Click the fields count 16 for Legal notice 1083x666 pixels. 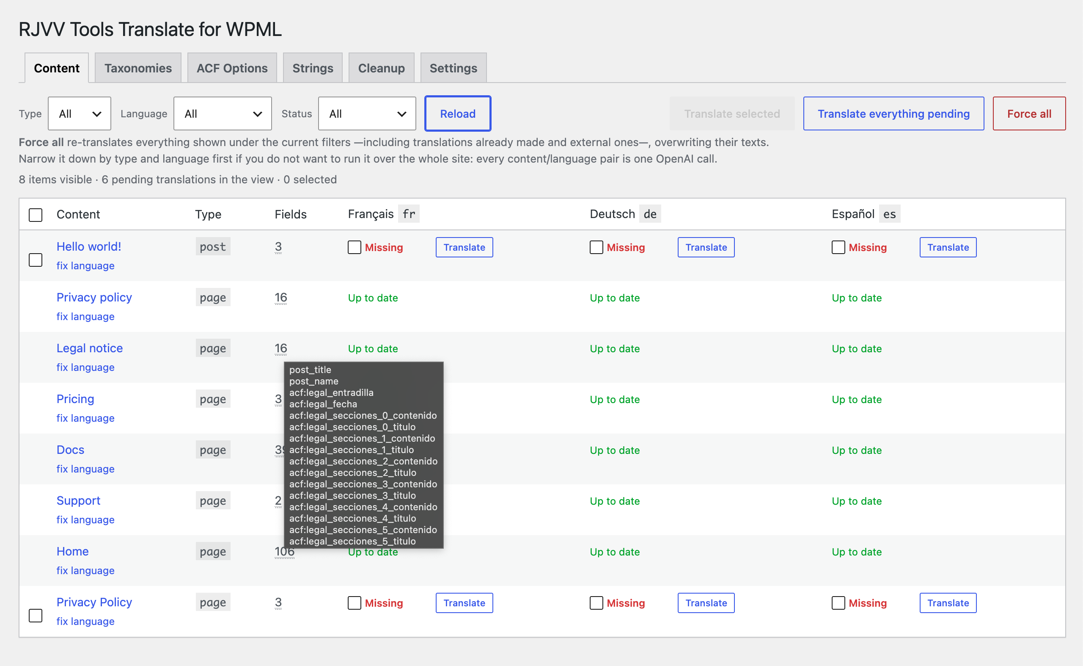pos(281,348)
